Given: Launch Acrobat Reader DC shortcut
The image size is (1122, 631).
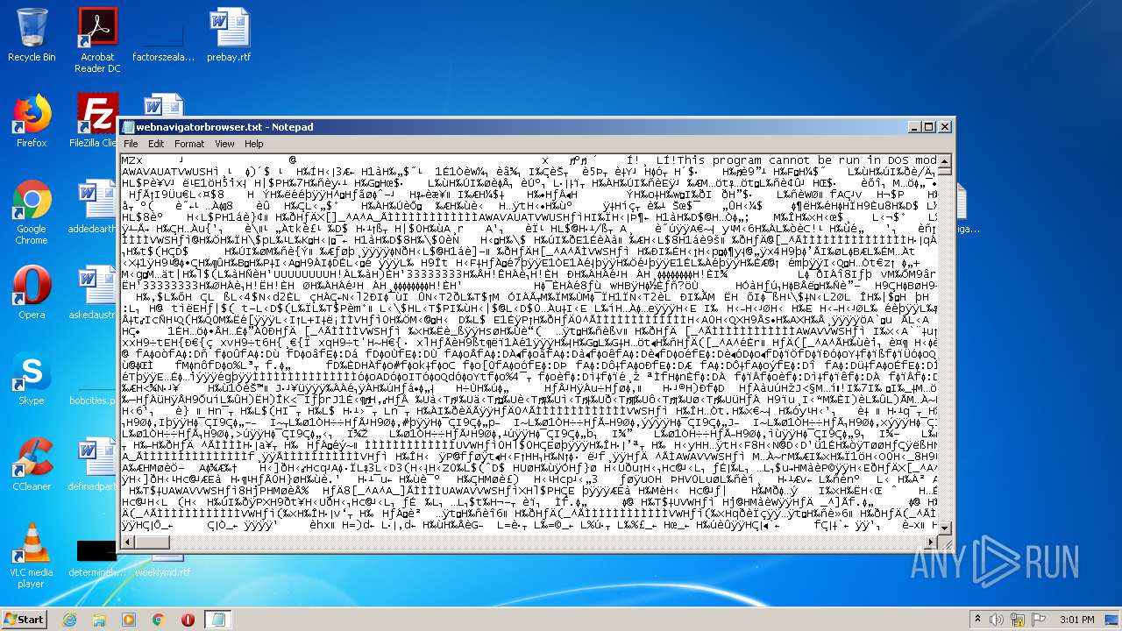Looking at the screenshot, I should click(97, 40).
